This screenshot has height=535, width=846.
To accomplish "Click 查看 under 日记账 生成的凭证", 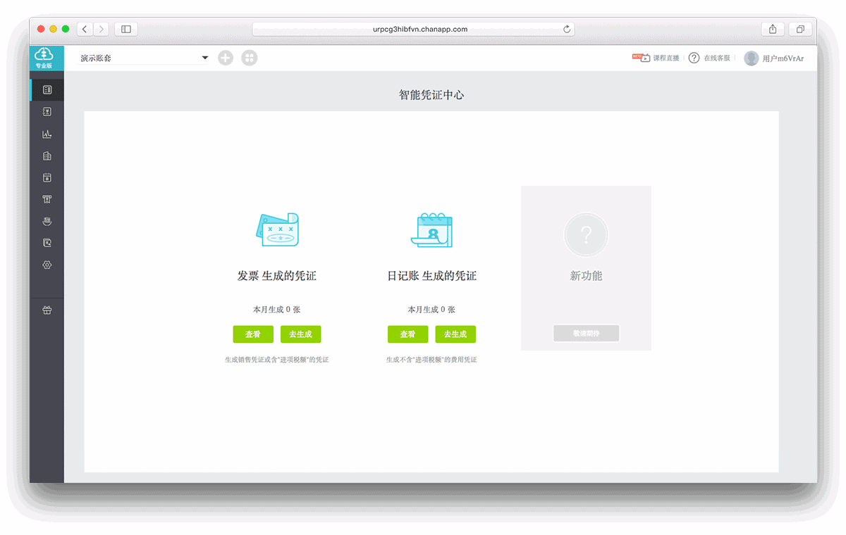I will click(x=407, y=334).
